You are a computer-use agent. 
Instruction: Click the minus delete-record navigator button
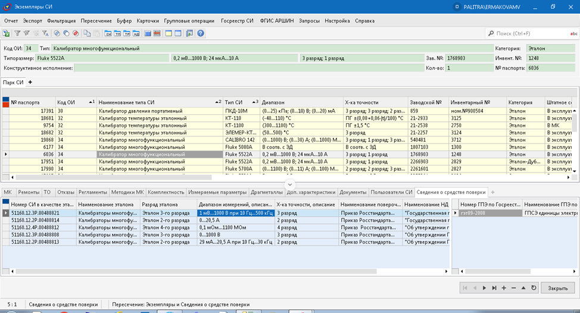click(513, 288)
